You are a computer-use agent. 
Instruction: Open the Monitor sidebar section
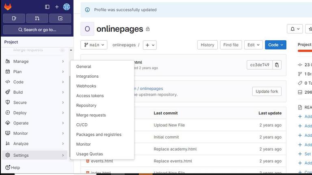click(35, 133)
